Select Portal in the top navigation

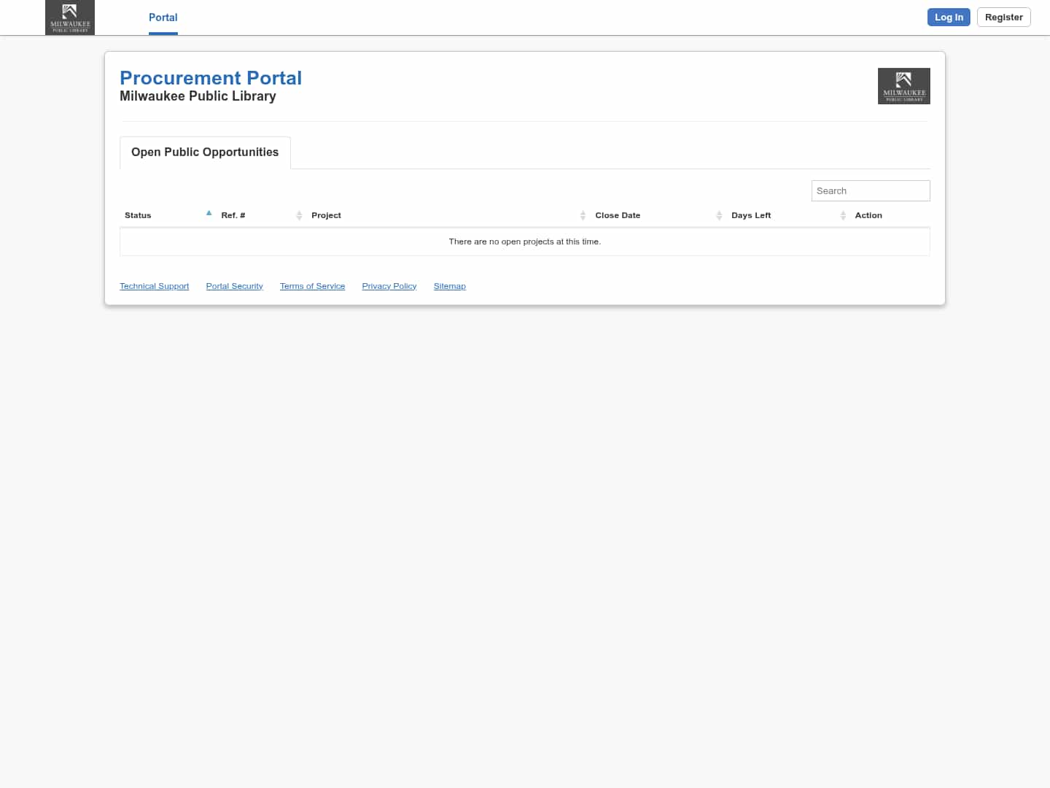163,18
